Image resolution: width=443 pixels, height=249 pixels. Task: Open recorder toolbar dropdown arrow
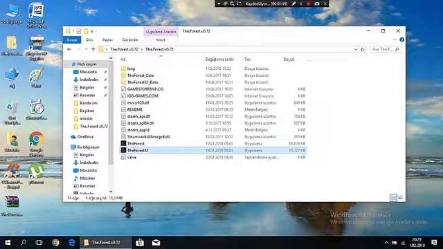click(x=219, y=3)
